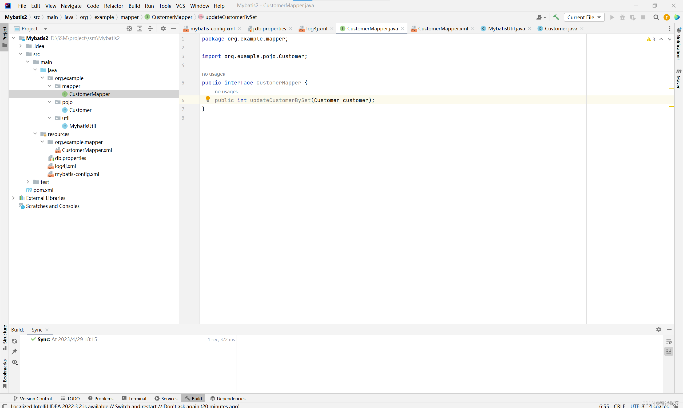Click Expand All in Project panel

pos(140,29)
